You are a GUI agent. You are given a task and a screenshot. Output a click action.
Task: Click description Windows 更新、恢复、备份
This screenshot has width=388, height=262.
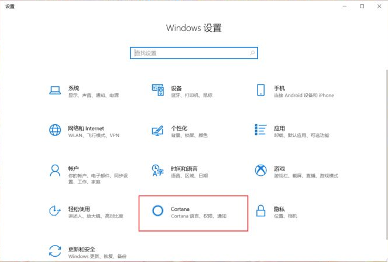[97, 256]
